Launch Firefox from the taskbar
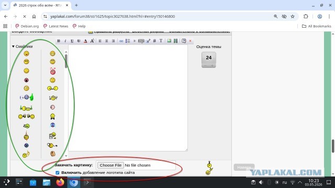The width and height of the screenshot is (335, 188). coord(60,182)
